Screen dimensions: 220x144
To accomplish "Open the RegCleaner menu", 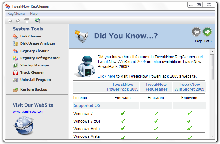I will (x=17, y=14).
